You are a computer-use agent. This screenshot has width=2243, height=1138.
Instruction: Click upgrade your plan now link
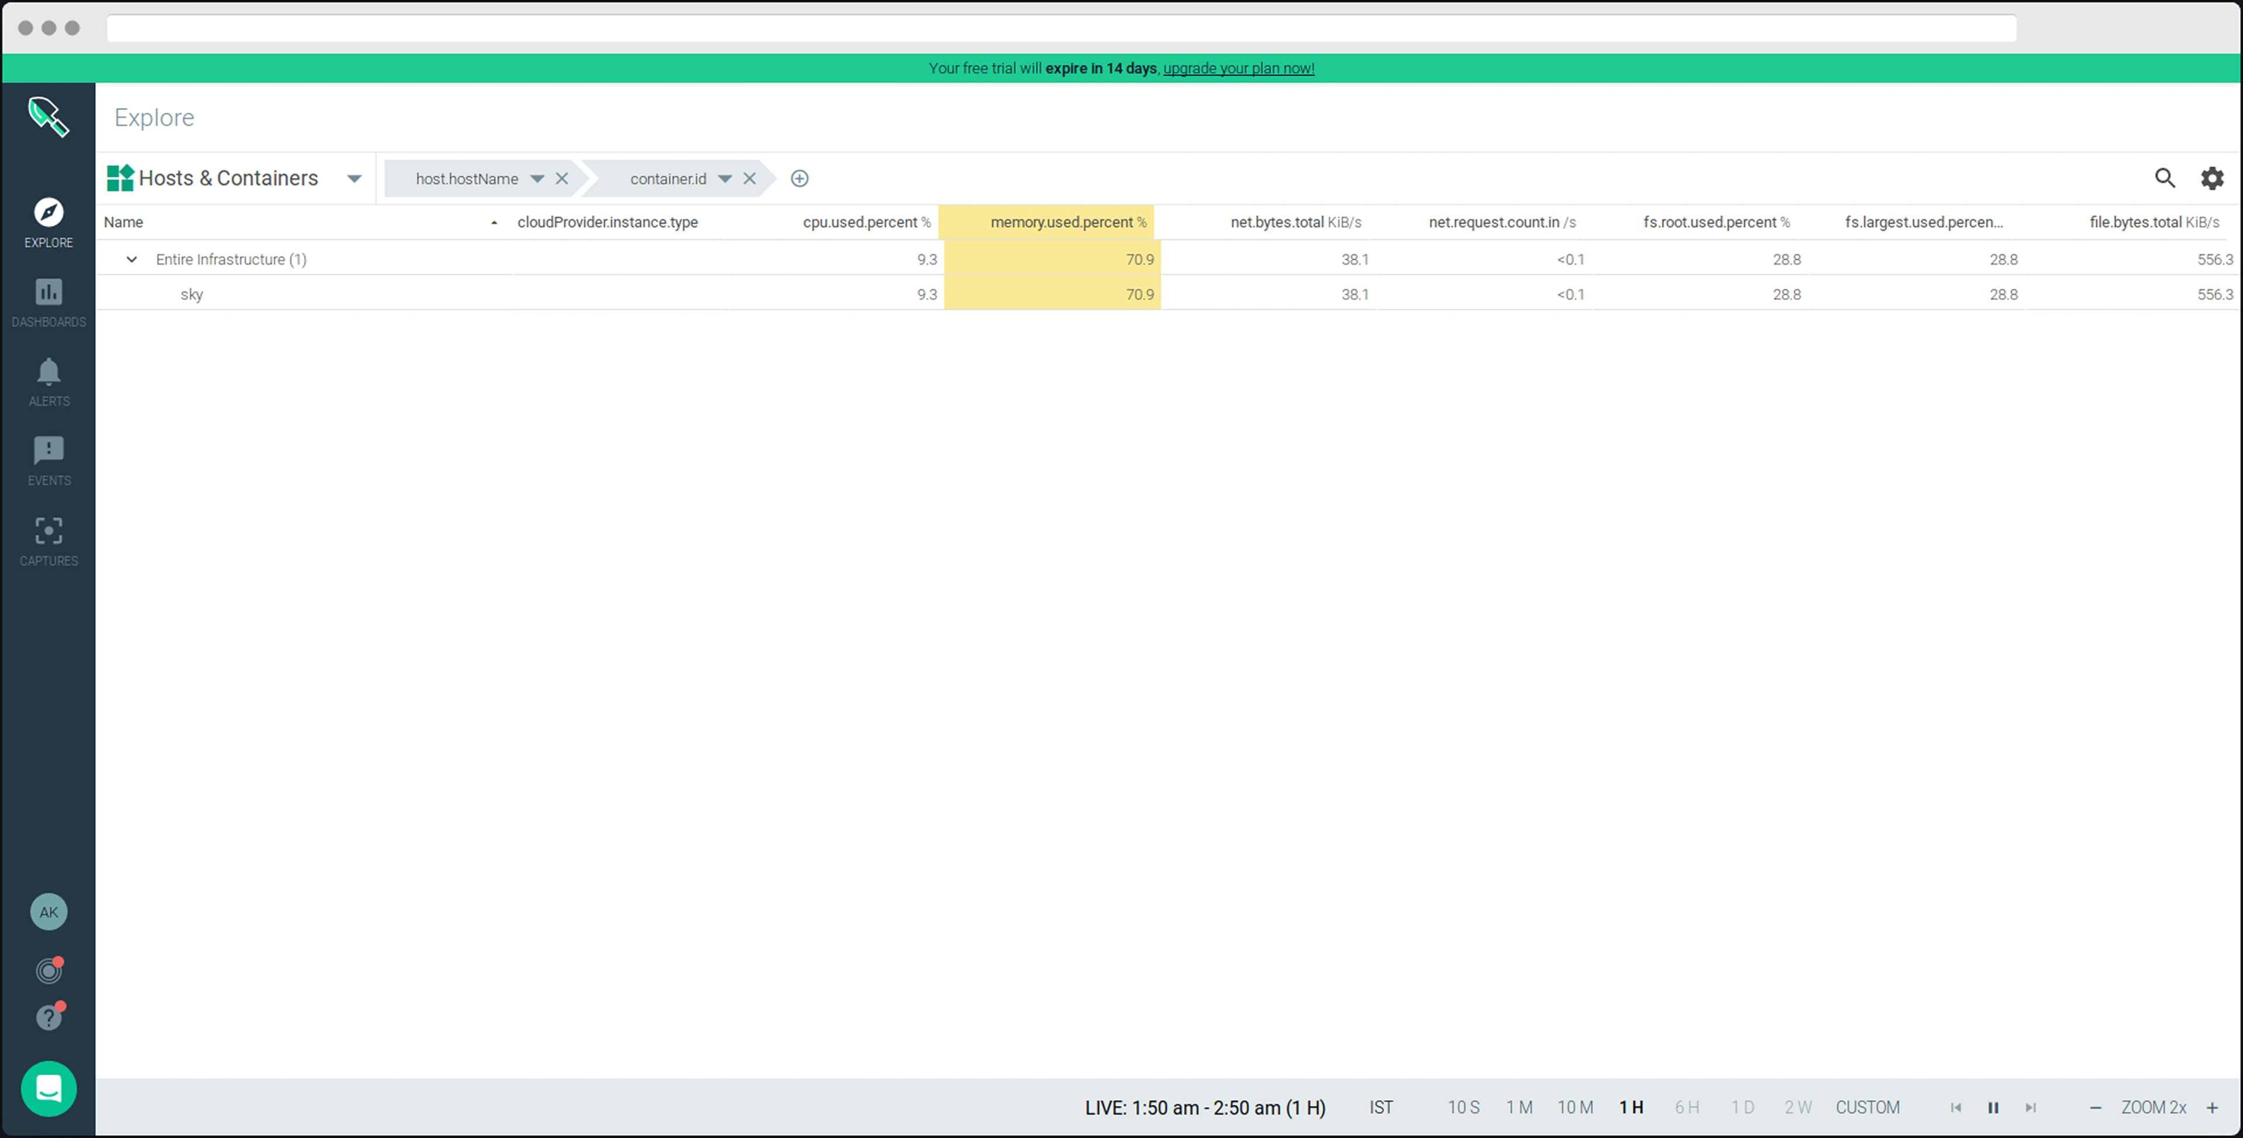click(1238, 68)
